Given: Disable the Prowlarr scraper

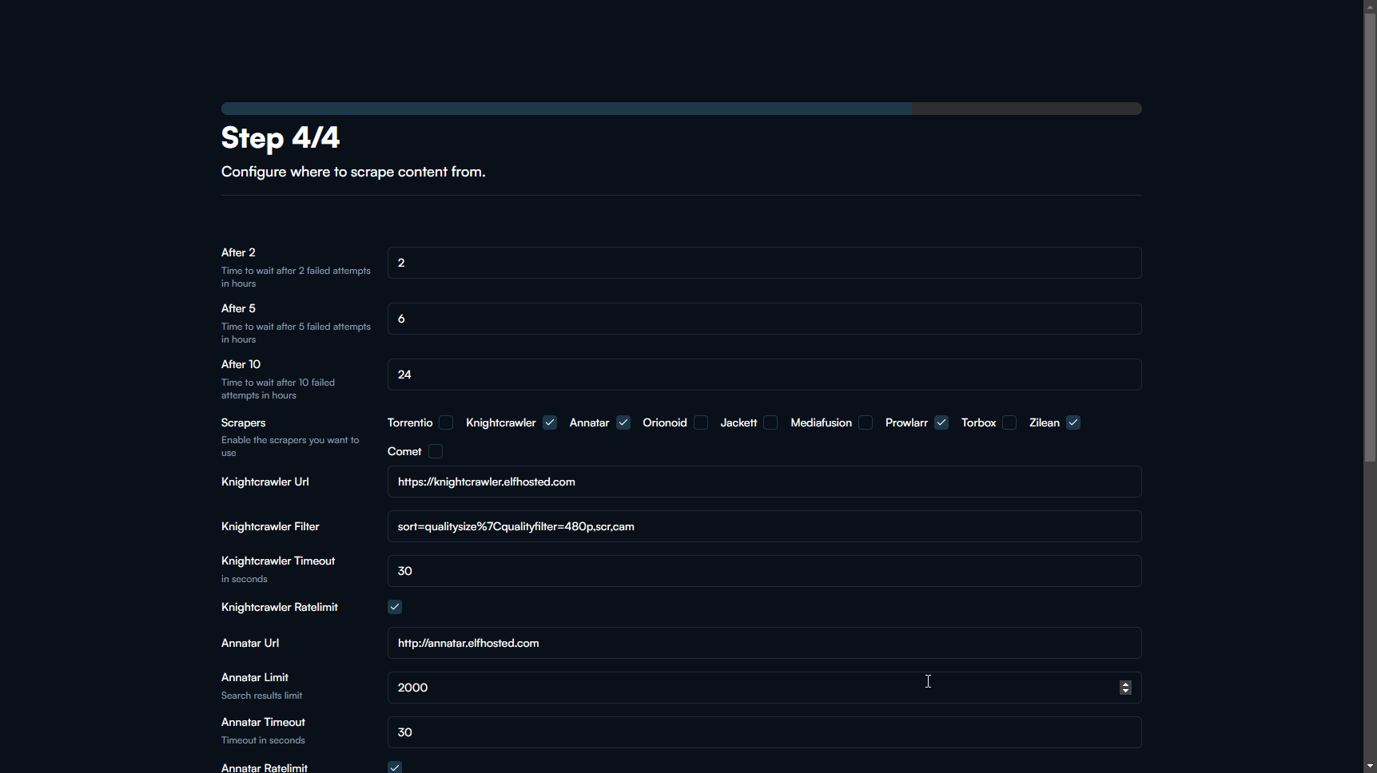Looking at the screenshot, I should (941, 422).
